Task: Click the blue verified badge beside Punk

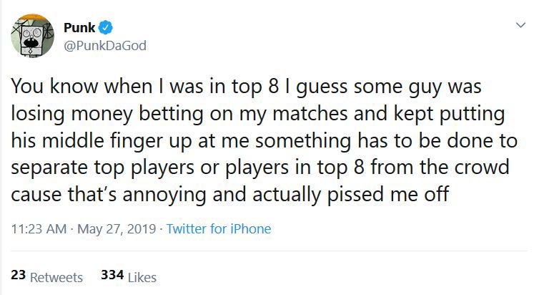Action: (x=105, y=28)
